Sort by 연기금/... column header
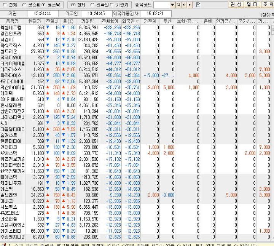 pos(226,21)
